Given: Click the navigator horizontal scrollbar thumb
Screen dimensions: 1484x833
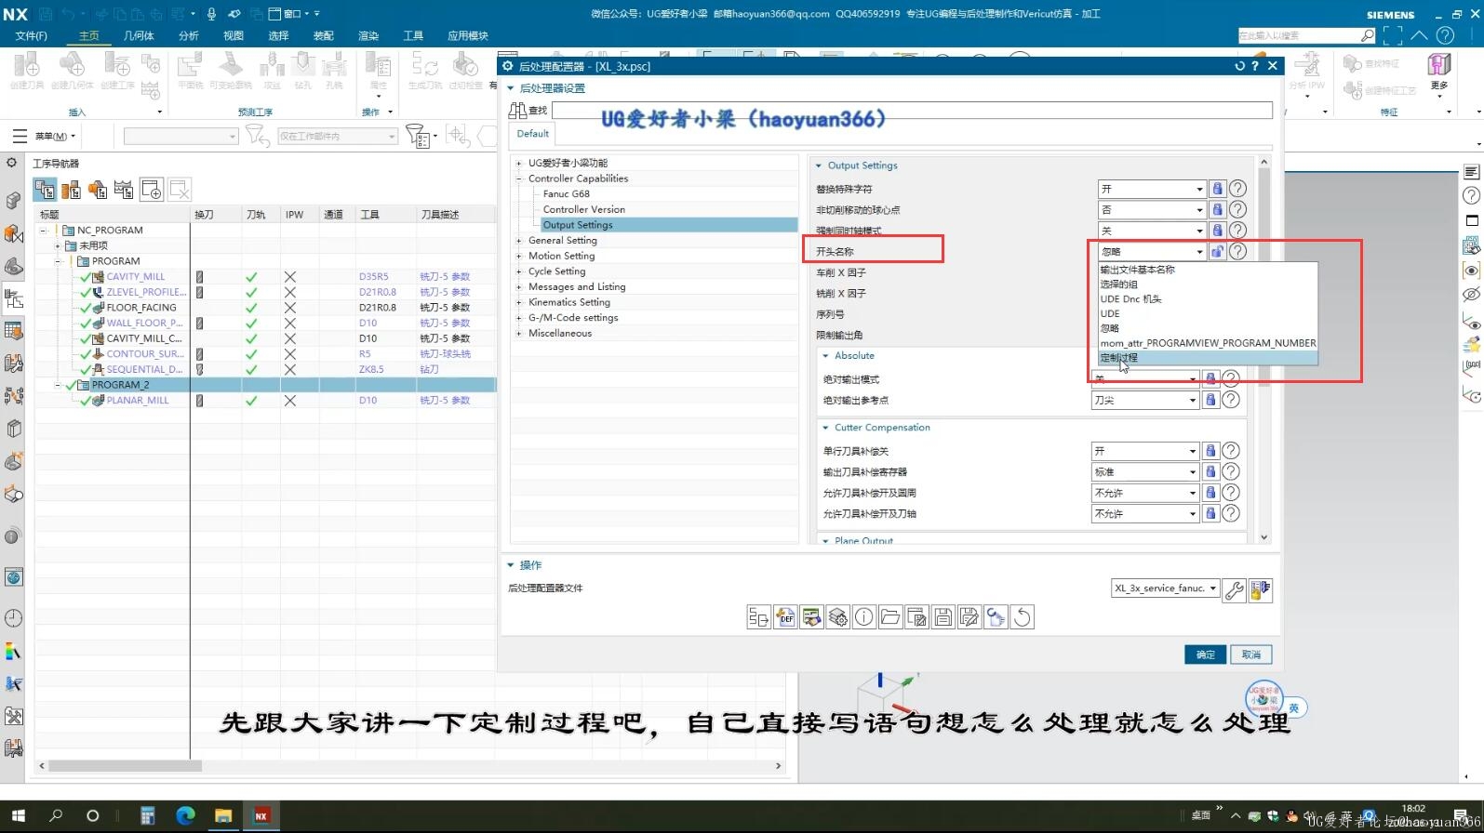Looking at the screenshot, I should click(x=125, y=766).
